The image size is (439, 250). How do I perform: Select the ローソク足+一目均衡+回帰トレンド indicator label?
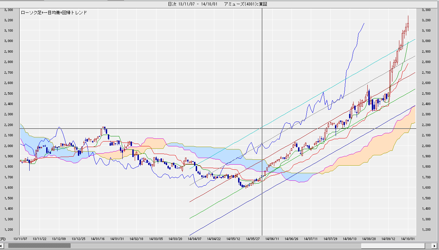[54, 12]
